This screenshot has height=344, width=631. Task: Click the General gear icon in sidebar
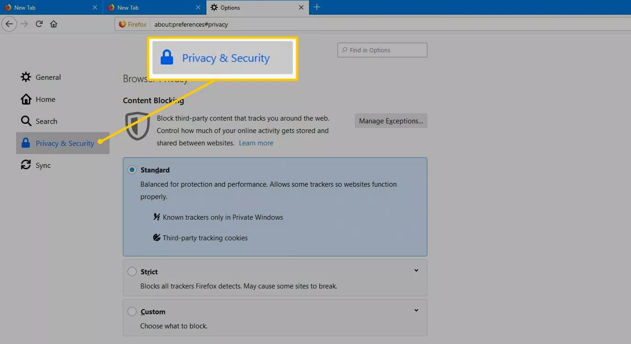point(26,77)
